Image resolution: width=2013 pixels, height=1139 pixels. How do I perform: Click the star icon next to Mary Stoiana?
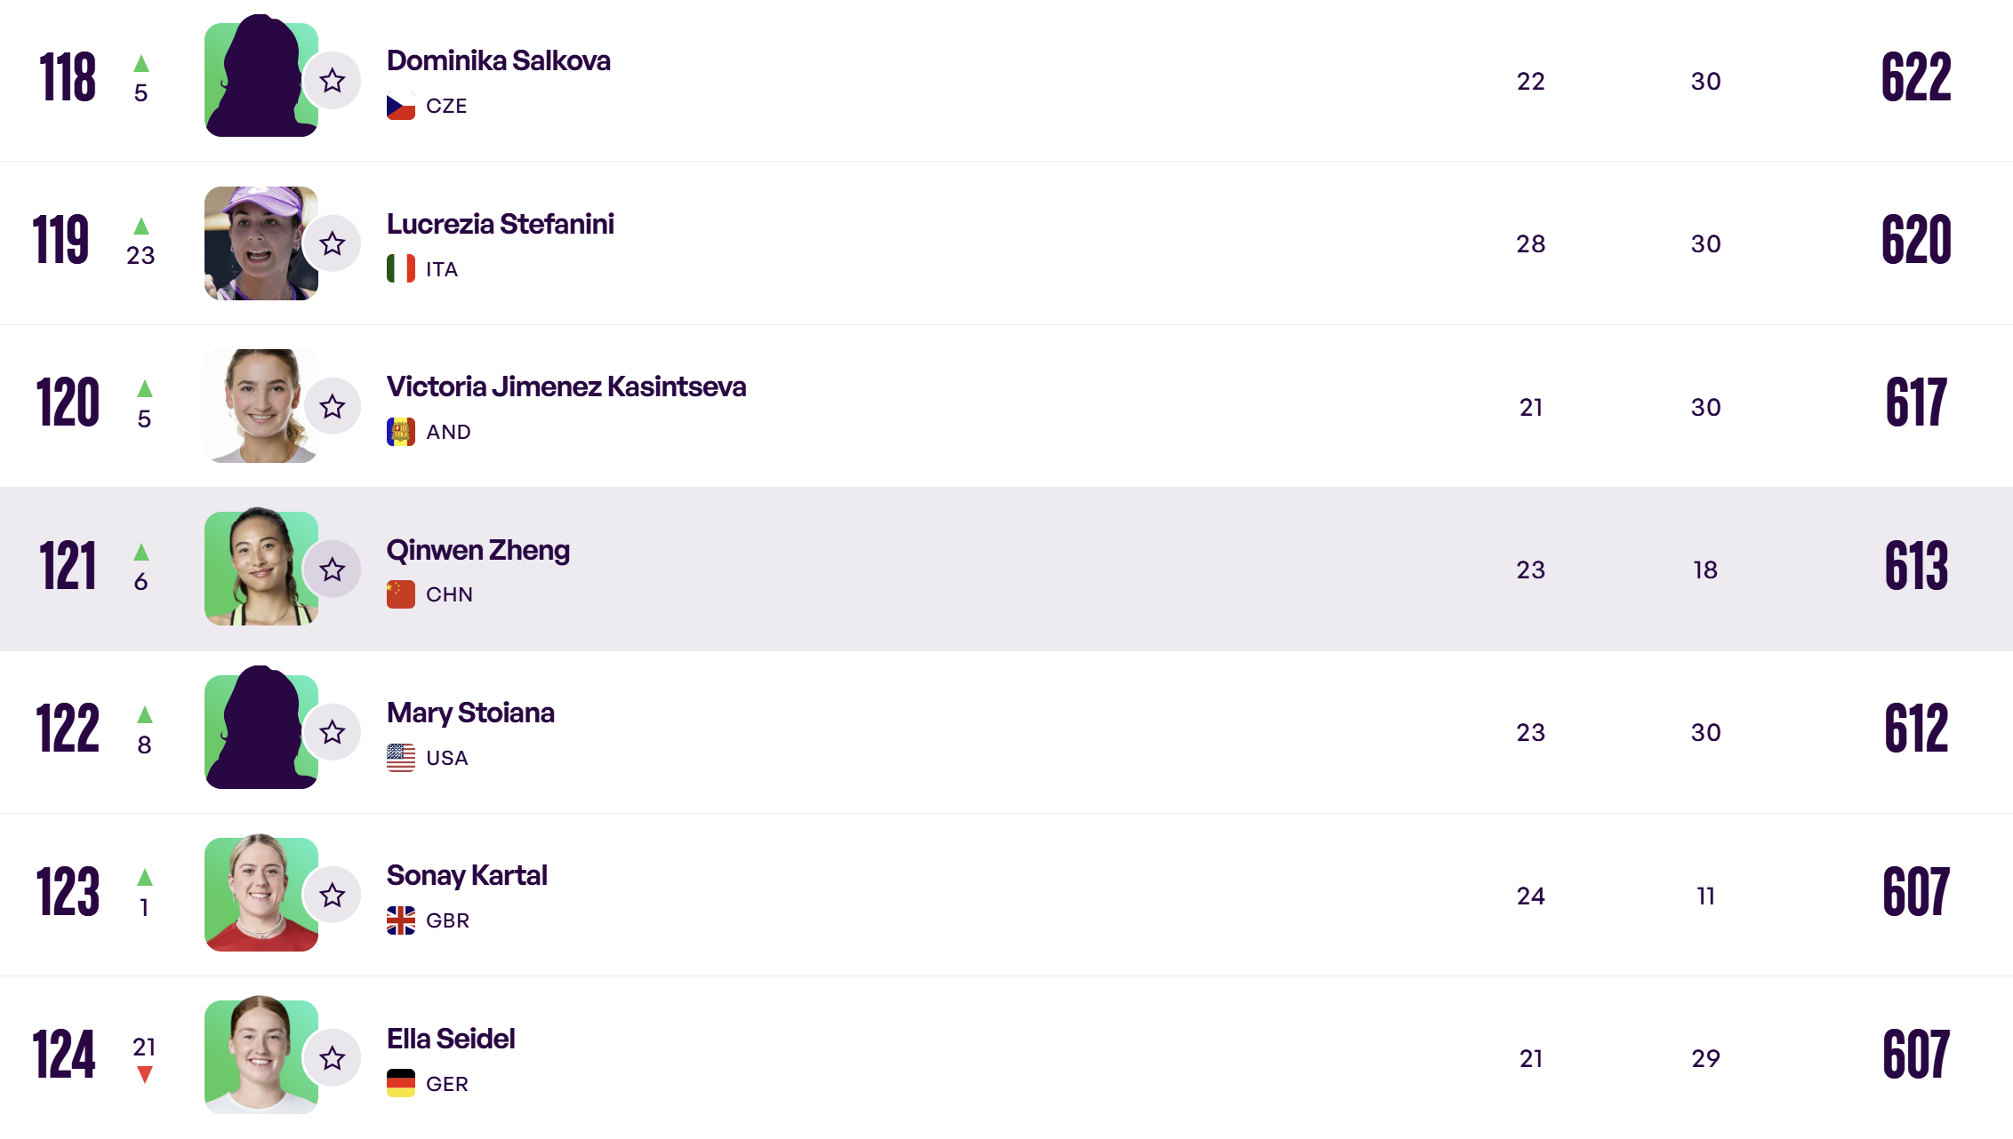(x=333, y=732)
